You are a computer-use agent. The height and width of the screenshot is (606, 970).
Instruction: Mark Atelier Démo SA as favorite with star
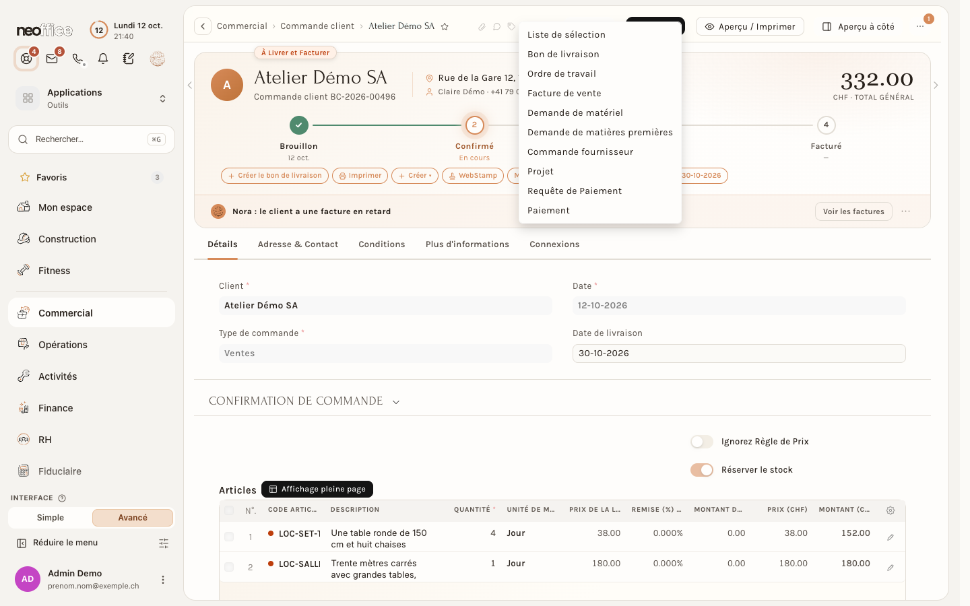pos(445,26)
